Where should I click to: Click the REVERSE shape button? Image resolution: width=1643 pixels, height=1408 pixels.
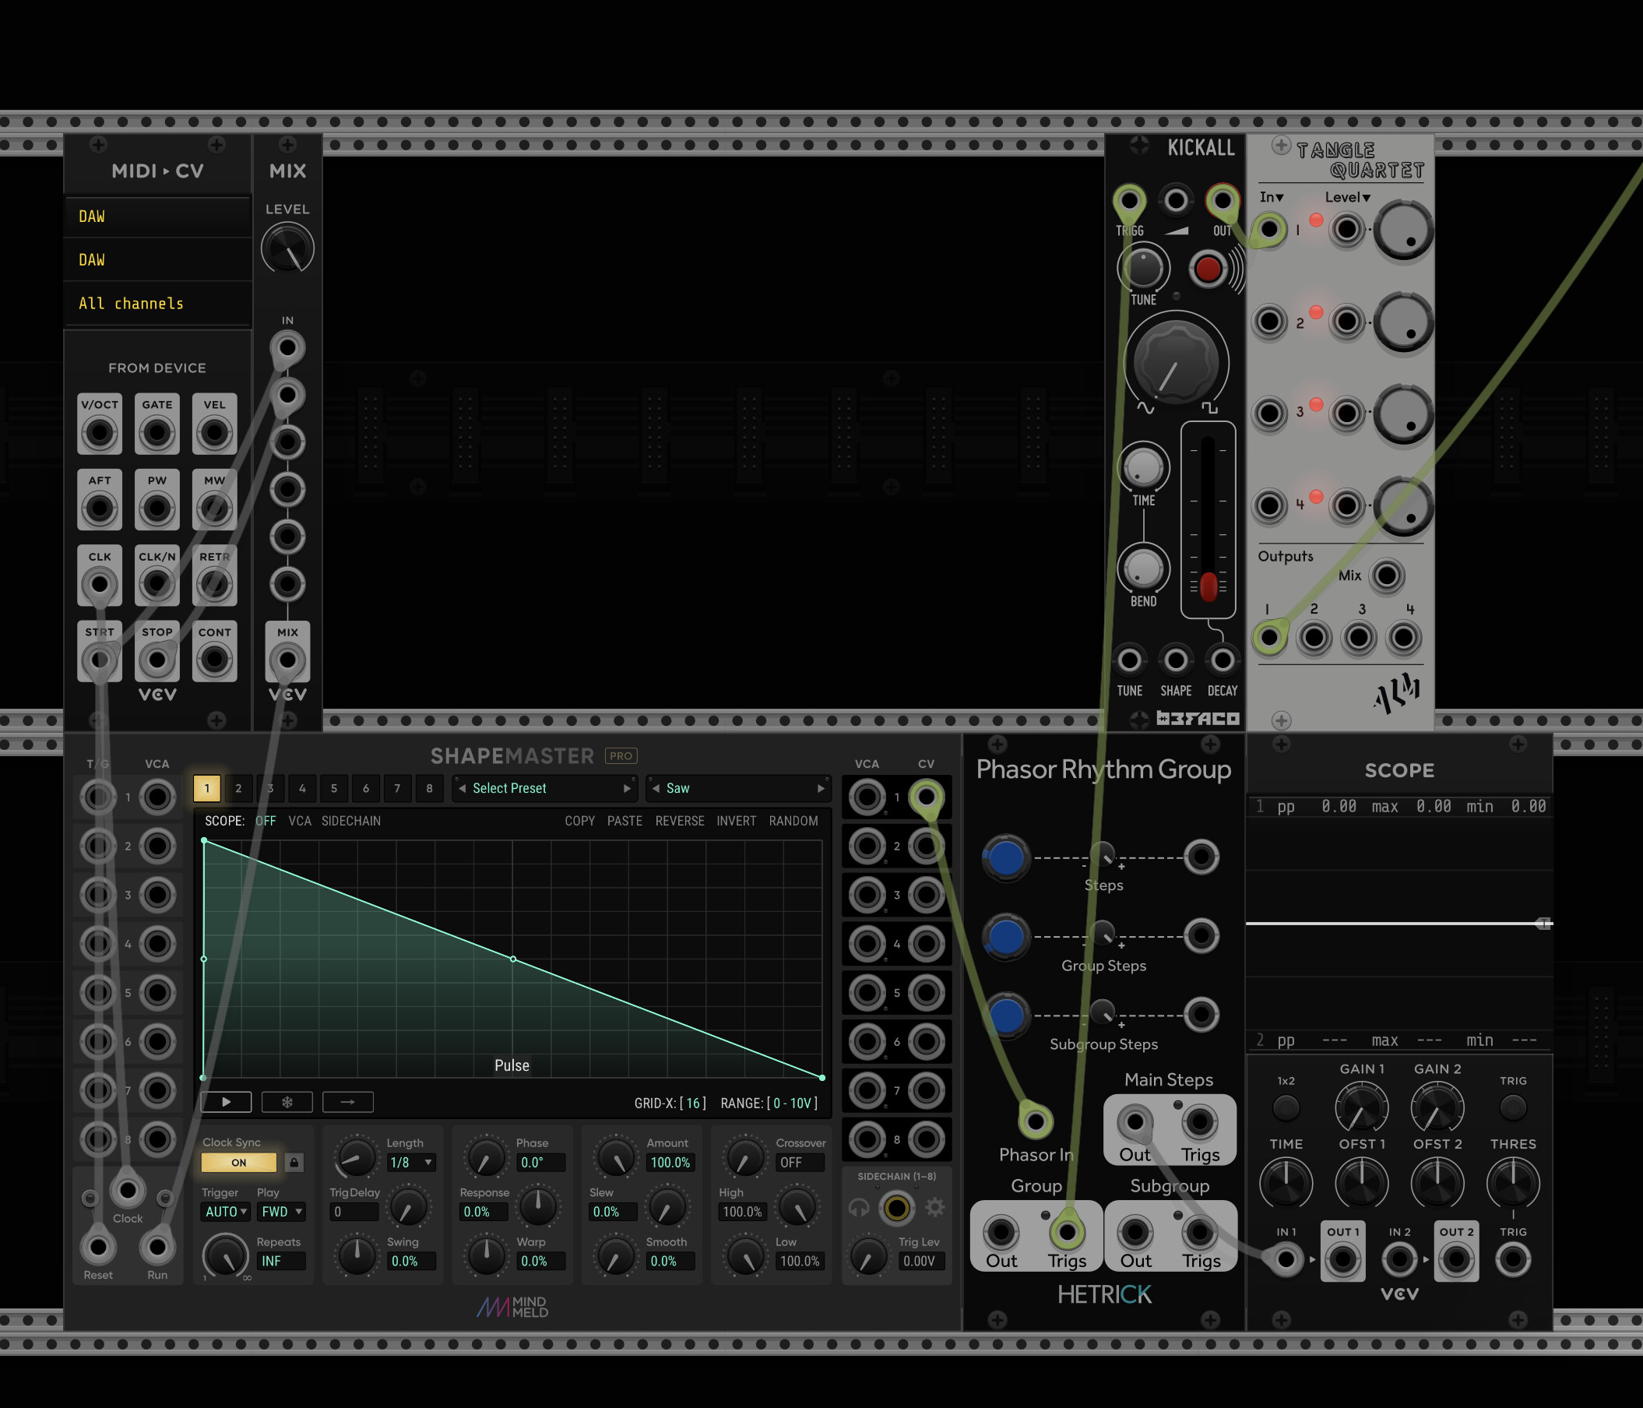pyautogui.click(x=679, y=821)
